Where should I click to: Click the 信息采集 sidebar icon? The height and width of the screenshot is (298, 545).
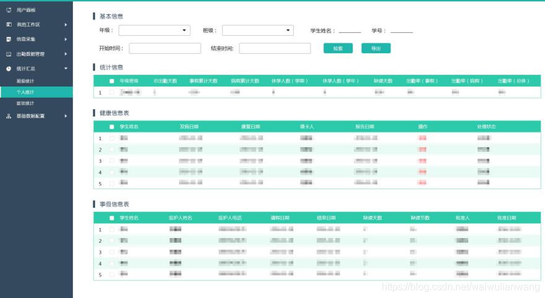[x=9, y=39]
